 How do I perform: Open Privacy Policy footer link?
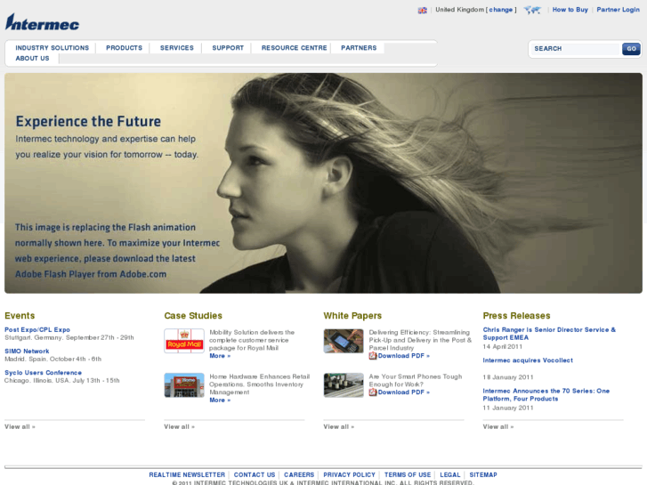click(x=349, y=475)
